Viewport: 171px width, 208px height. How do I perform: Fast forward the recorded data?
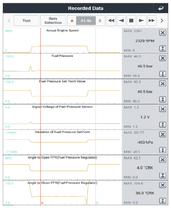click(151, 21)
